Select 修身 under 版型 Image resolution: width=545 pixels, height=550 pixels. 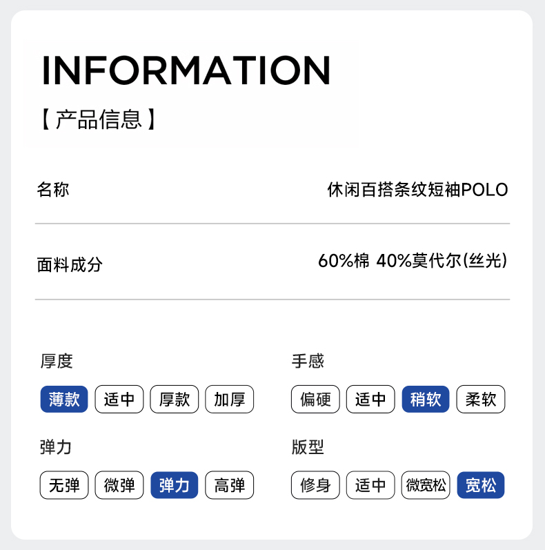pos(315,485)
